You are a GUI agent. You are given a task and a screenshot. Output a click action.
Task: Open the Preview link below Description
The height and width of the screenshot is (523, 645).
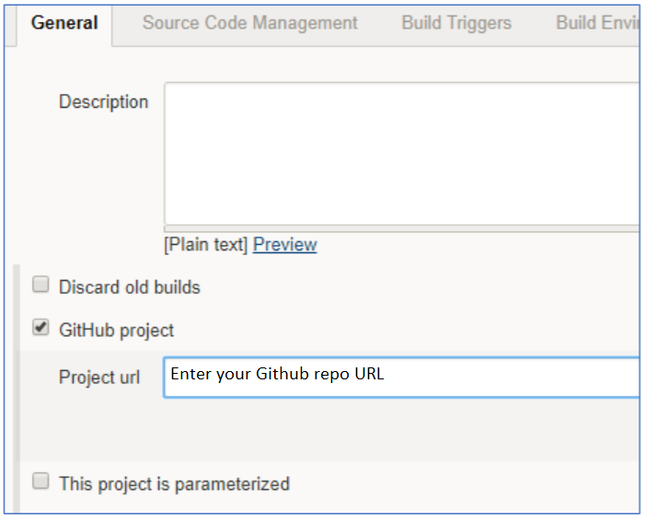[284, 244]
